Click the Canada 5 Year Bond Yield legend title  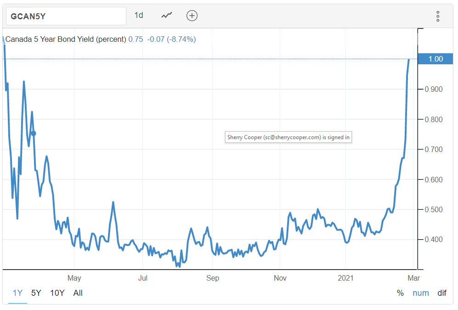point(66,39)
